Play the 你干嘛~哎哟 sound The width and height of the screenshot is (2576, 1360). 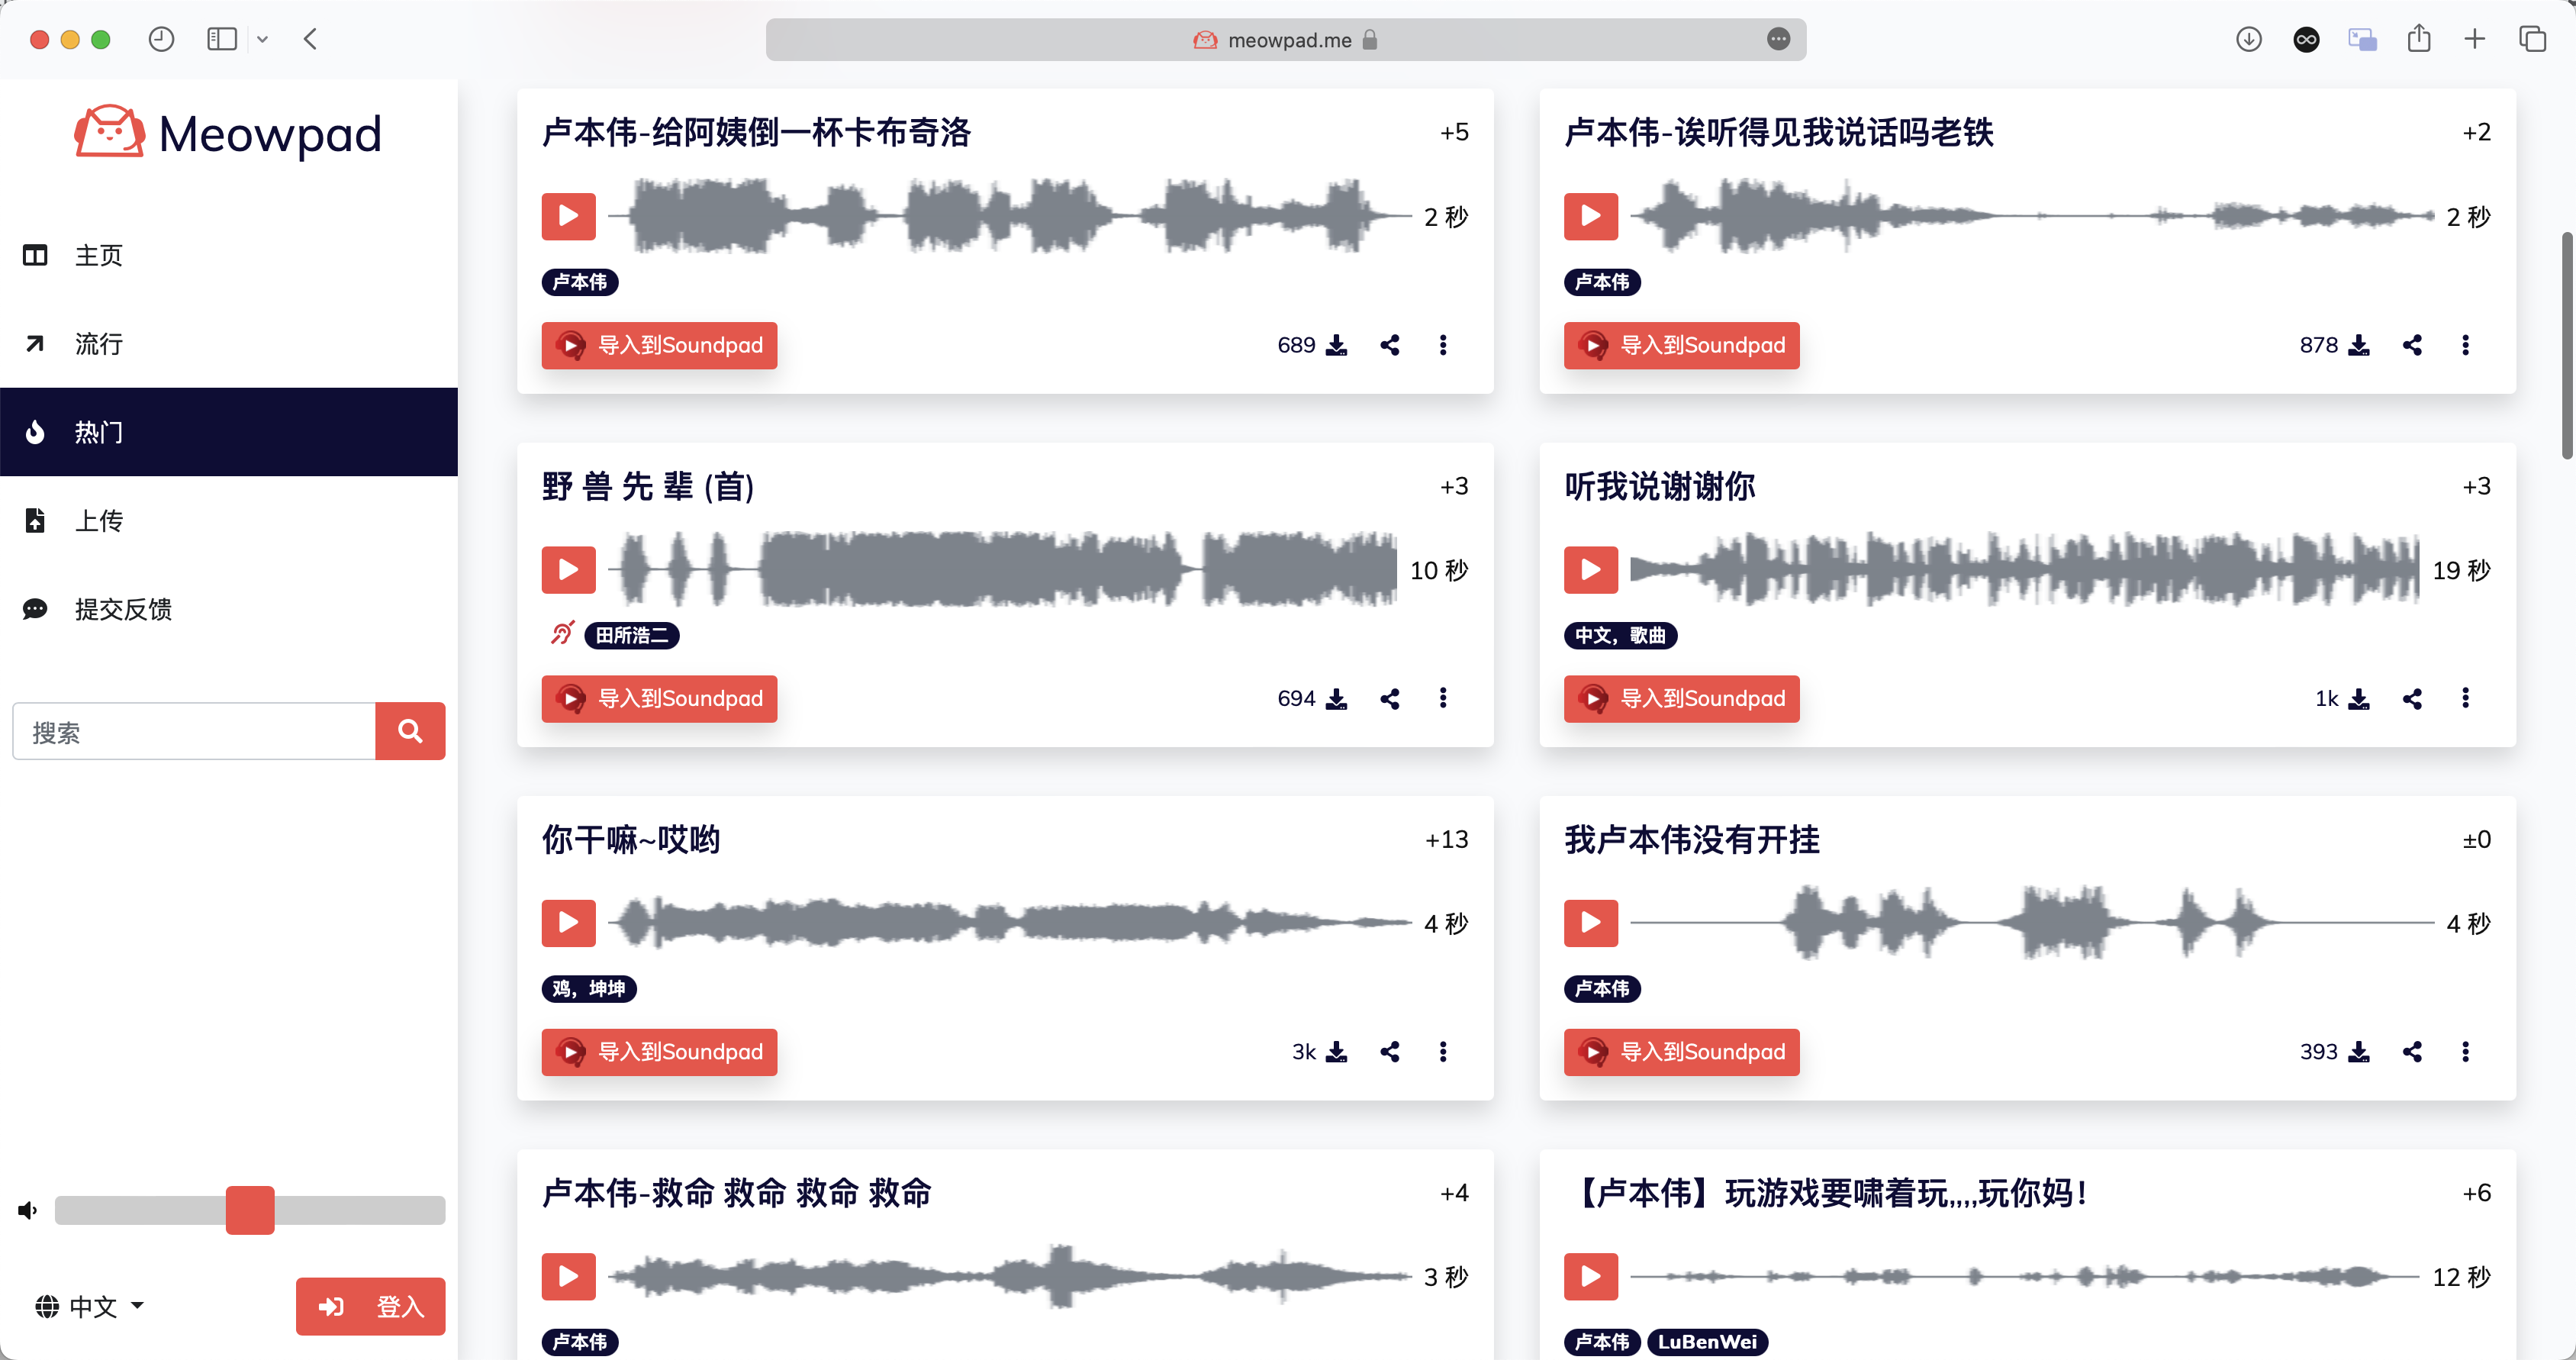tap(568, 922)
